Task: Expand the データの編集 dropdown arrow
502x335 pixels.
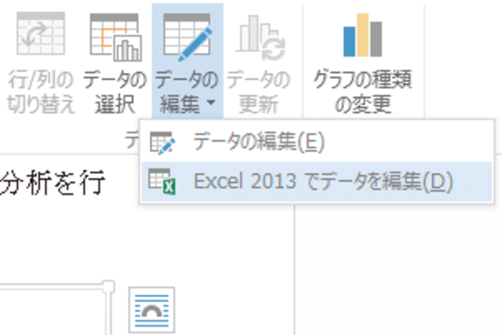Action: click(211, 102)
